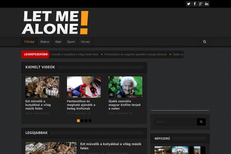Open the Google Plus social icon
The image size is (231, 154).
tap(201, 4)
